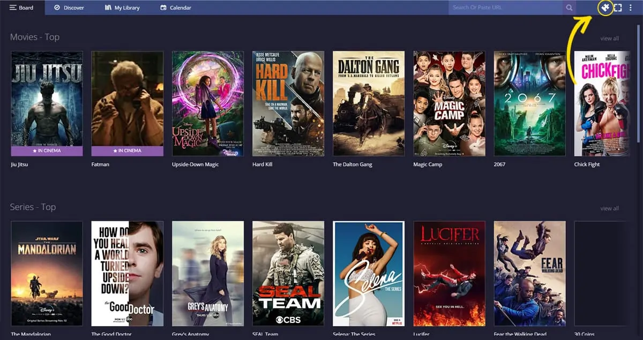Click the Magic Camp title text

pos(428,164)
